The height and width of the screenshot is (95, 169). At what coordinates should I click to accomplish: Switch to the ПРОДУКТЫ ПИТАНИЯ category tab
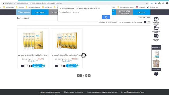(124, 12)
